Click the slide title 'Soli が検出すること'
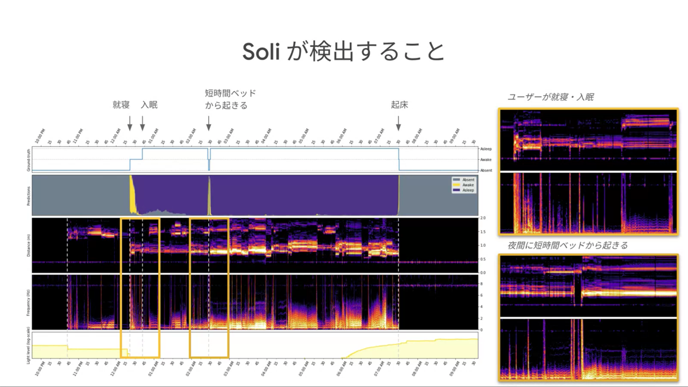The image size is (688, 387). (343, 52)
